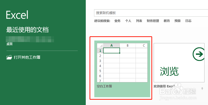Viewport: 208px width, 105px height.
Task: Select suggested search 预算
Action: (x=178, y=21)
